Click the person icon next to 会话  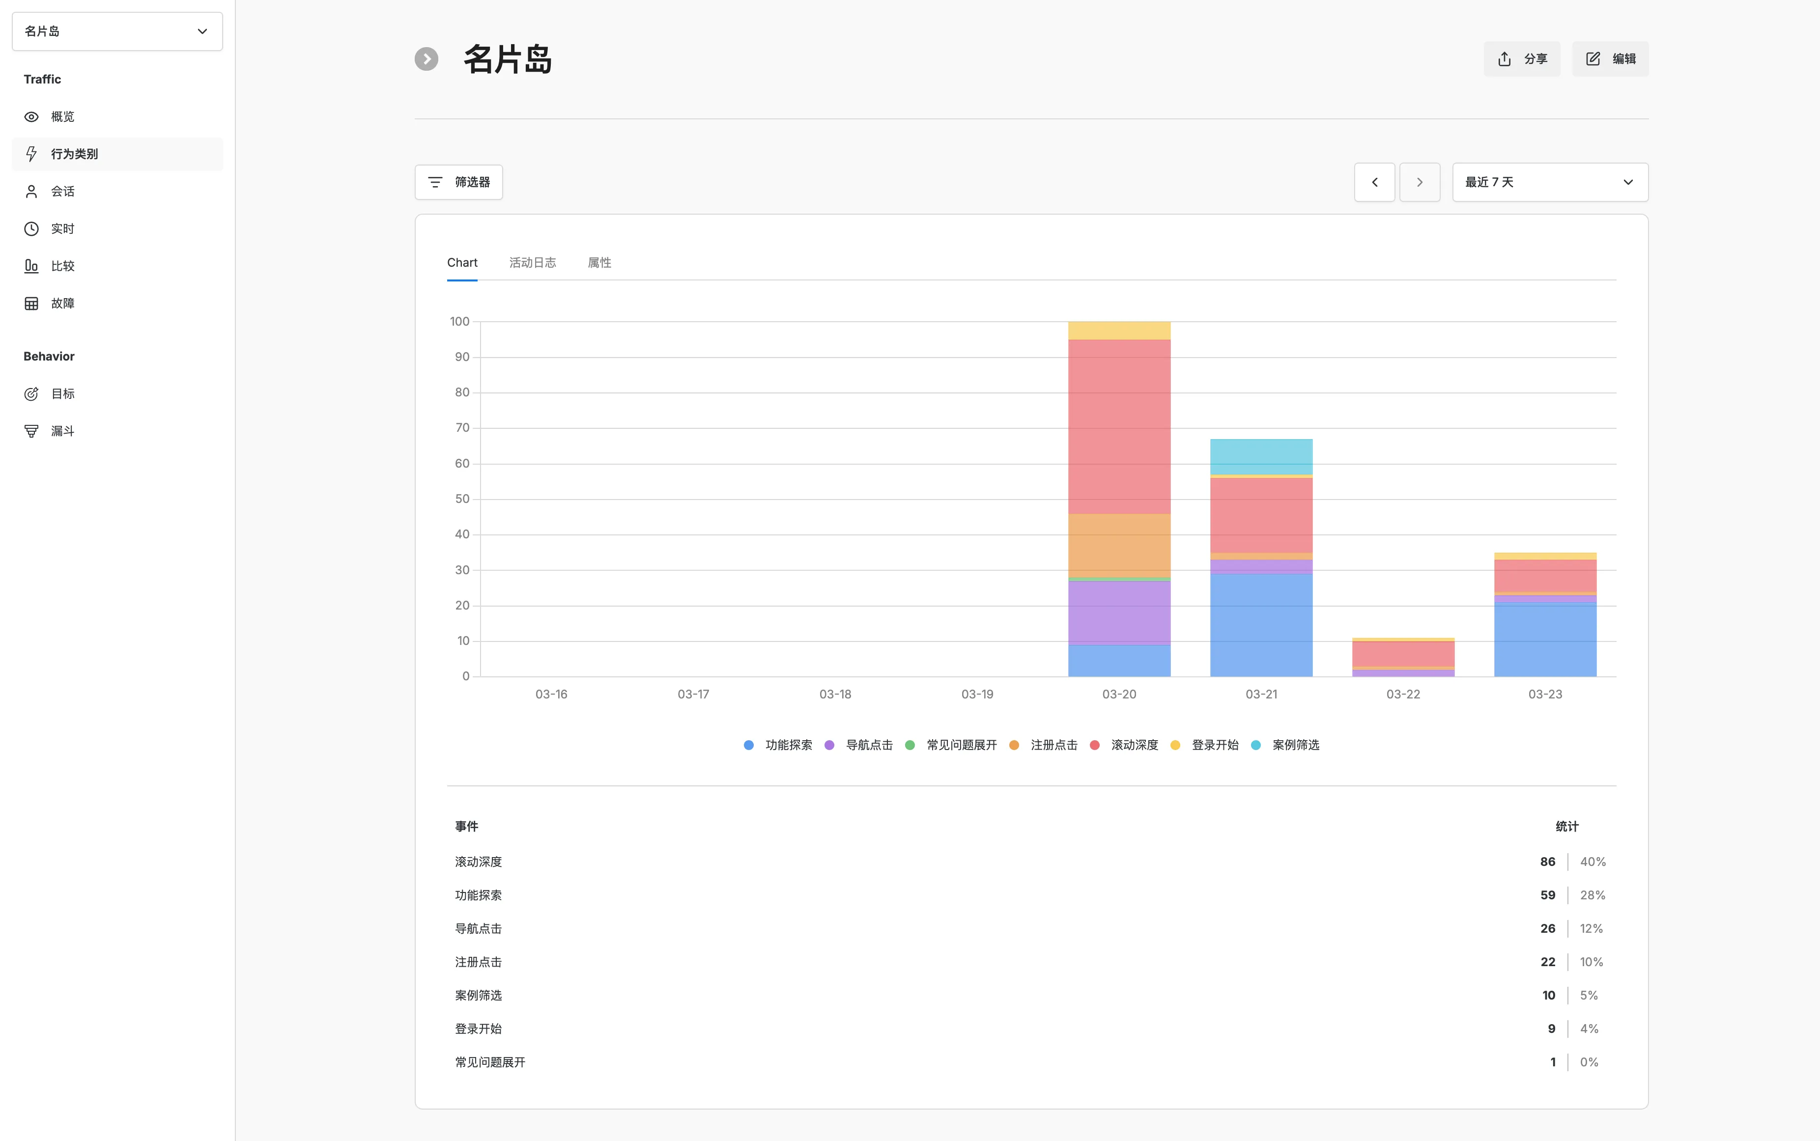pyautogui.click(x=31, y=192)
